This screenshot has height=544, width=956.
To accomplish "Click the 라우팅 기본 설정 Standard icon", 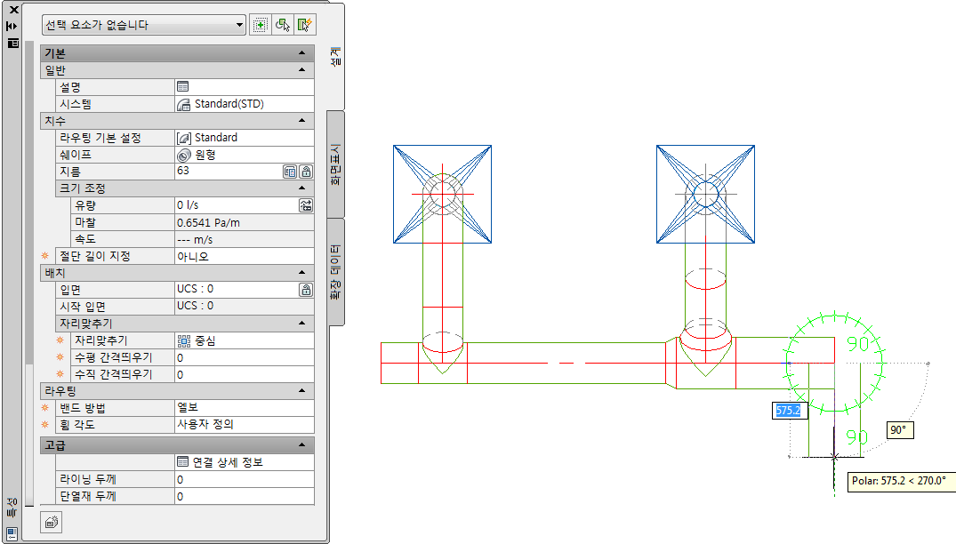I will point(183,138).
